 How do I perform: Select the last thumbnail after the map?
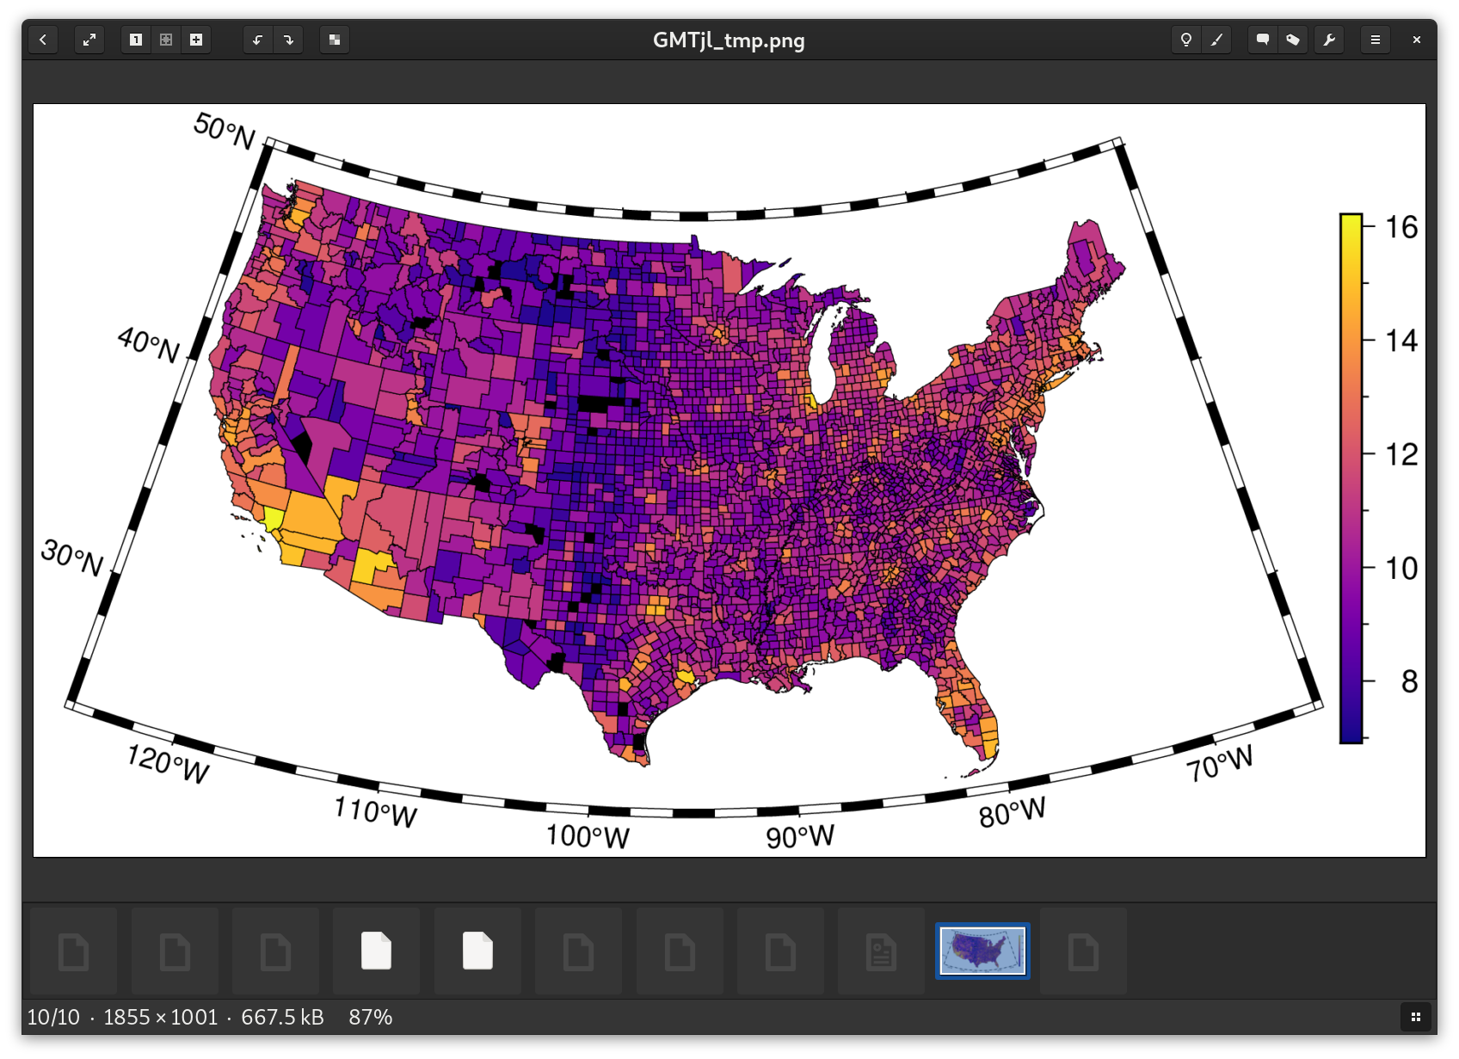1083,951
